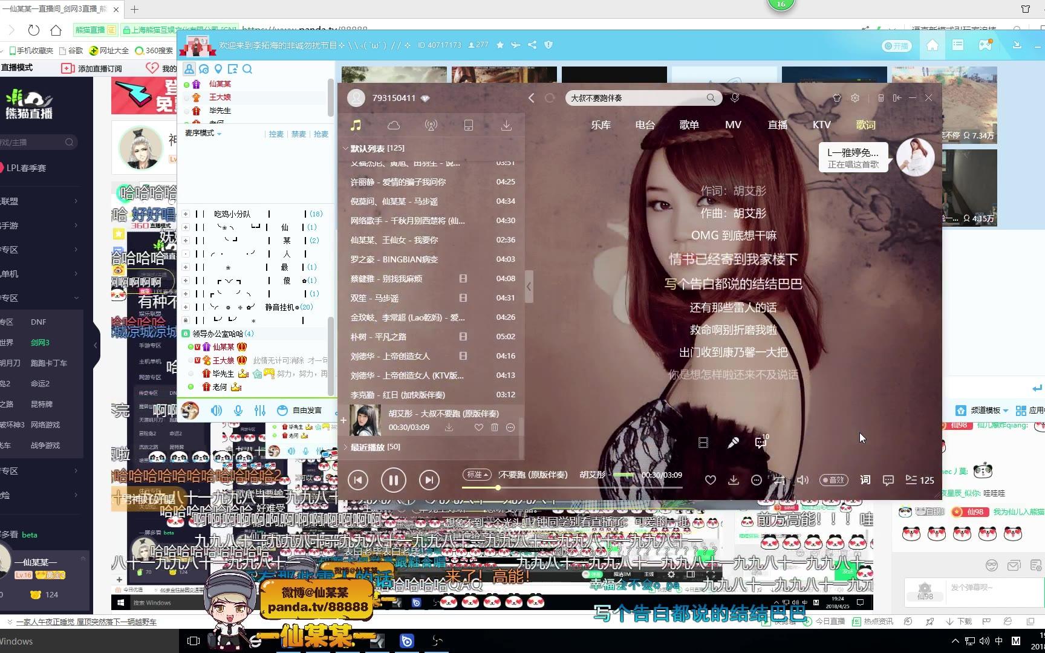This screenshot has width=1045, height=653.
Task: Click the 抢麦 link
Action: point(321,134)
